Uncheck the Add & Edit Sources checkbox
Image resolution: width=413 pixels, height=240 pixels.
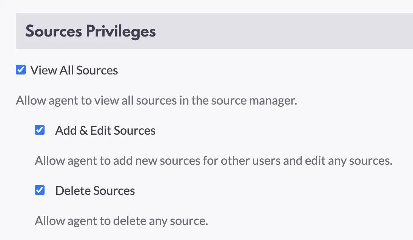40,130
